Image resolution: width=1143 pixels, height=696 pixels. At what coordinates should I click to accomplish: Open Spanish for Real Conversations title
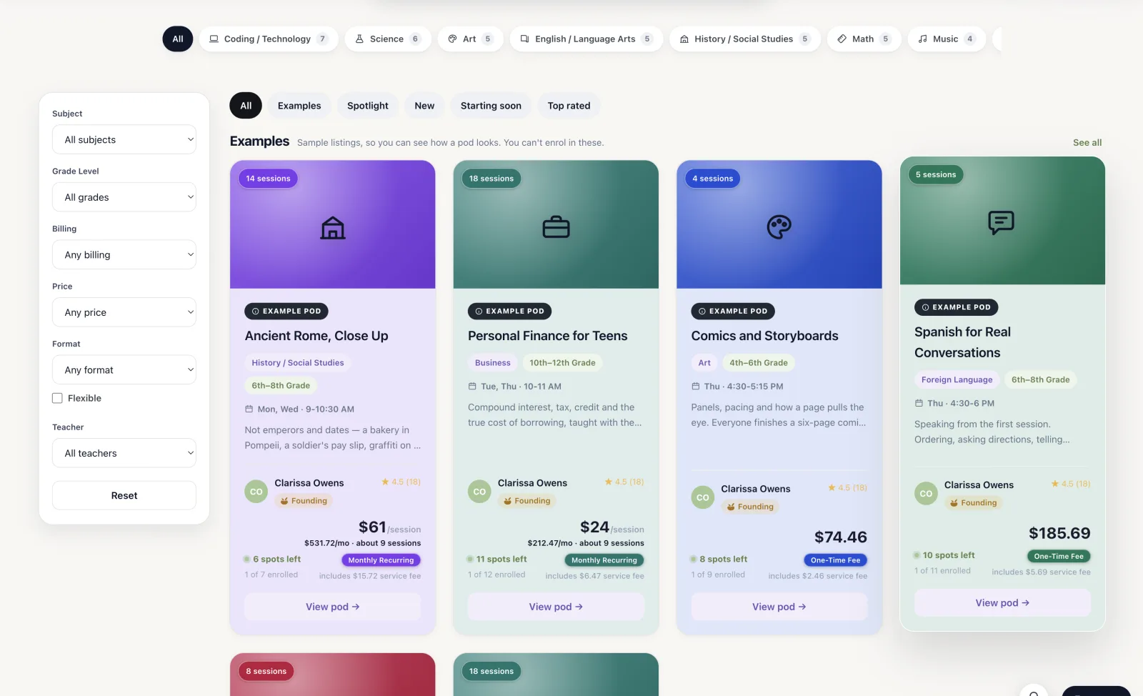(x=963, y=342)
